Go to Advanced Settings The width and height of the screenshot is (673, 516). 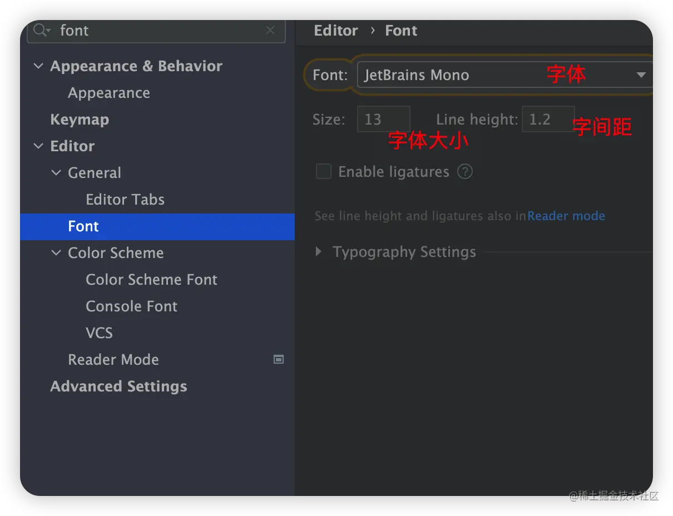pos(118,386)
